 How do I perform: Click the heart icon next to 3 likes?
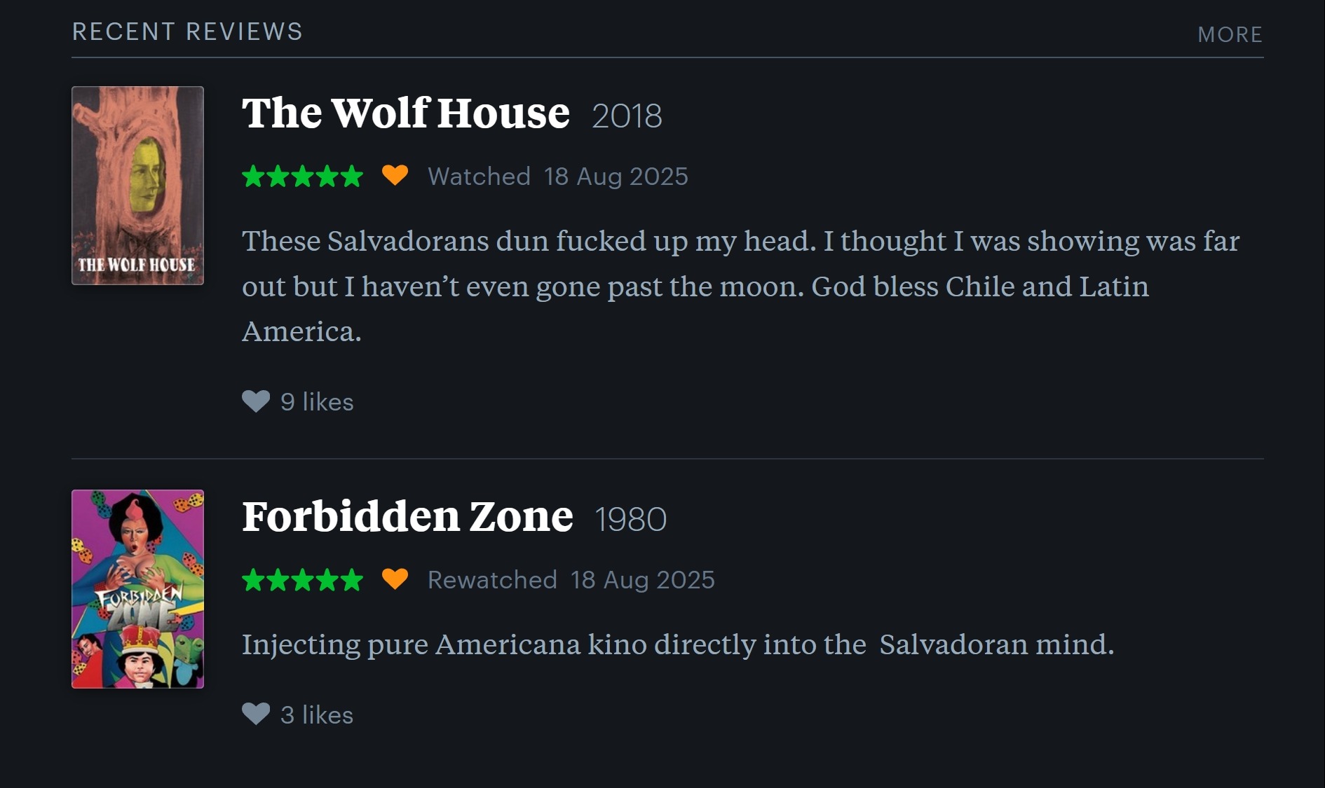(x=256, y=714)
